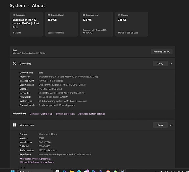The height and width of the screenshot is (172, 189).
Task: Open the System protection link
Action: [x=65, y=114]
